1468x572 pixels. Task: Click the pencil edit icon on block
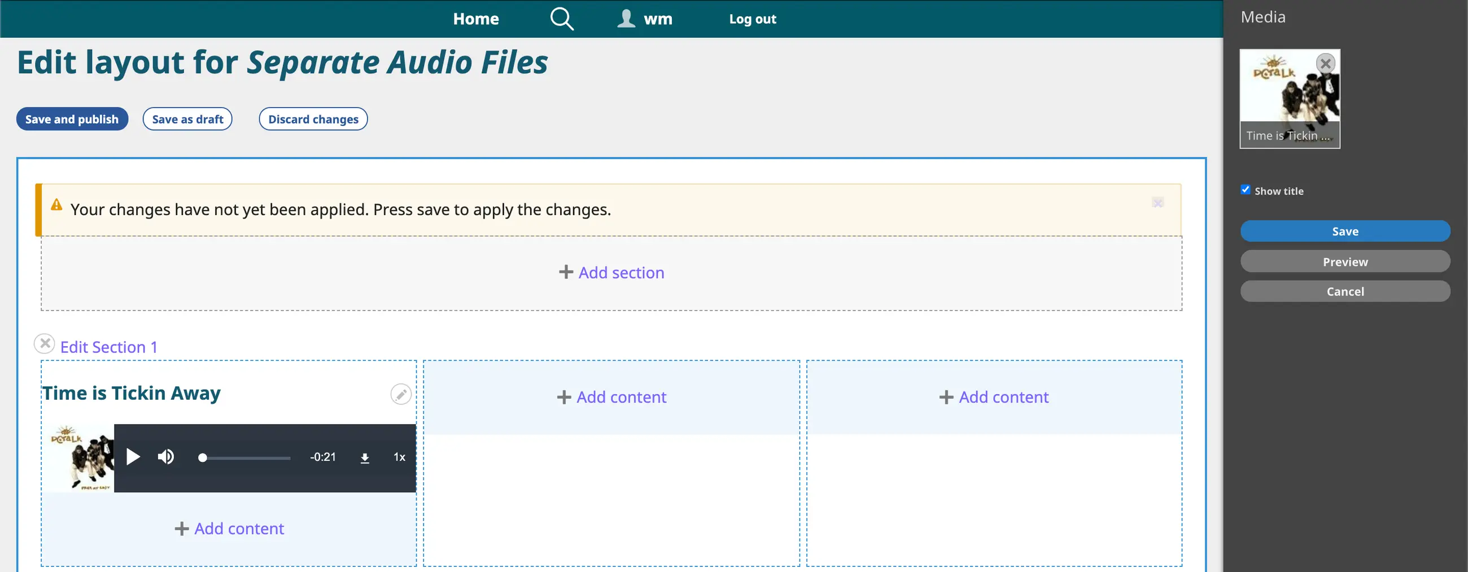[x=401, y=394]
